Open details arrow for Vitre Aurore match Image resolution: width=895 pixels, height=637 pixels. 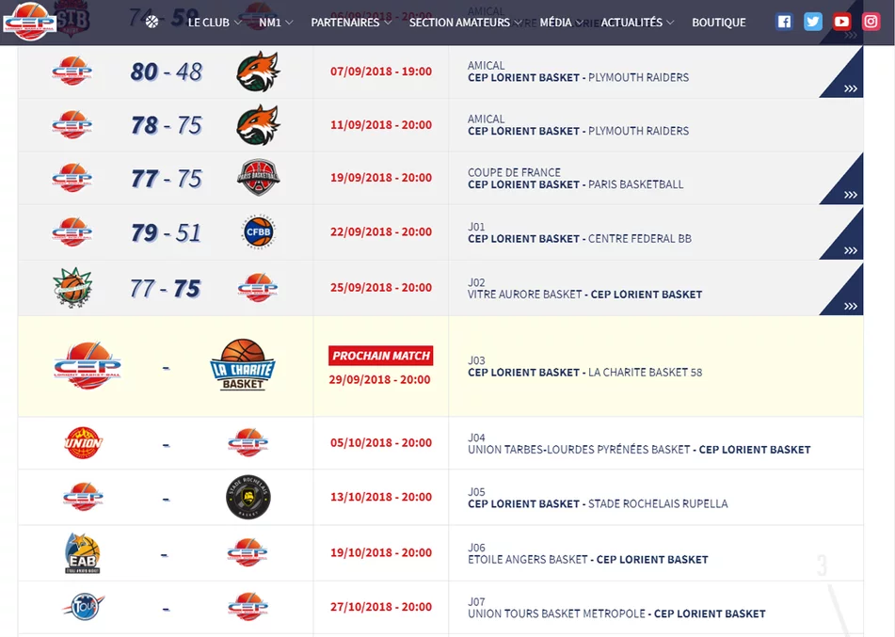coord(850,305)
